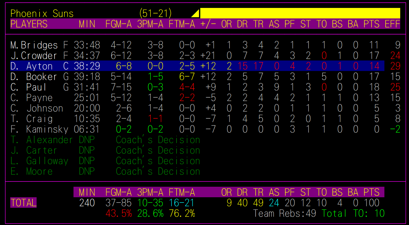Select FTM-A in the totals header row
Screen dimensions: 409x225
[182, 192]
